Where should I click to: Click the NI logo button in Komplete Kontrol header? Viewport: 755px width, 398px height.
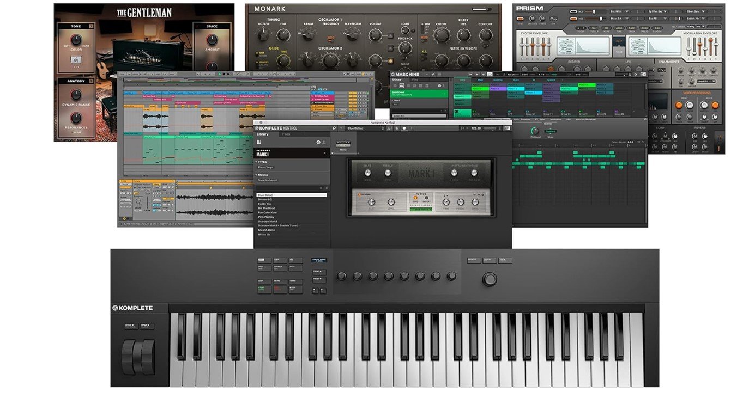click(x=507, y=128)
